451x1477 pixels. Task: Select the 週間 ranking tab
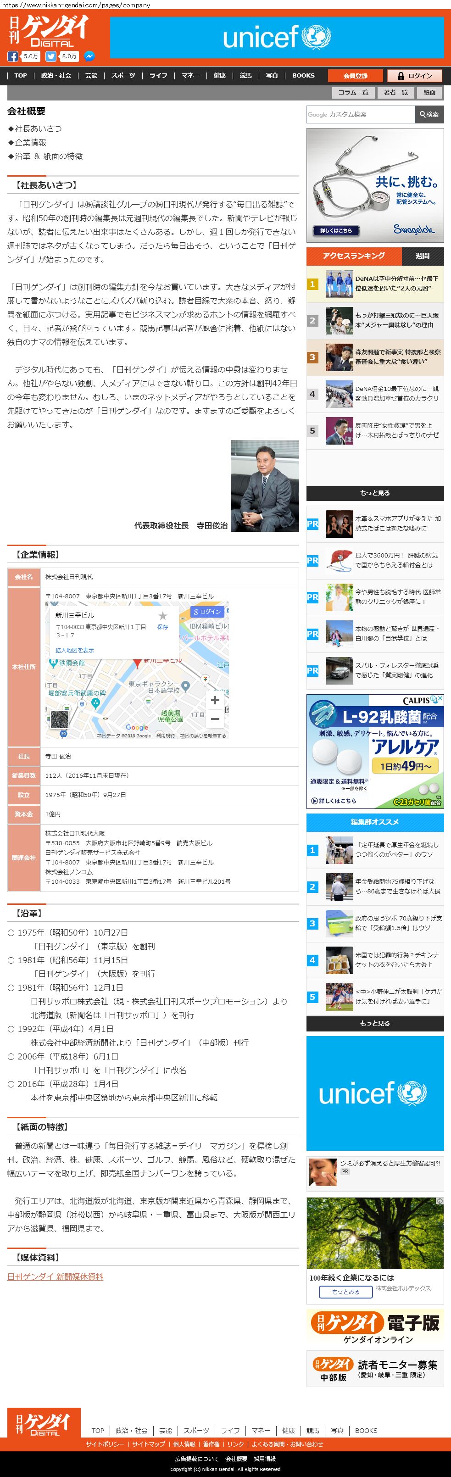[x=423, y=256]
